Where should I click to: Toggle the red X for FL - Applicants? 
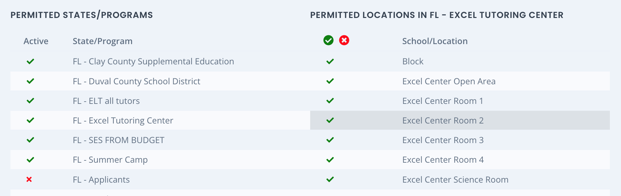(29, 179)
